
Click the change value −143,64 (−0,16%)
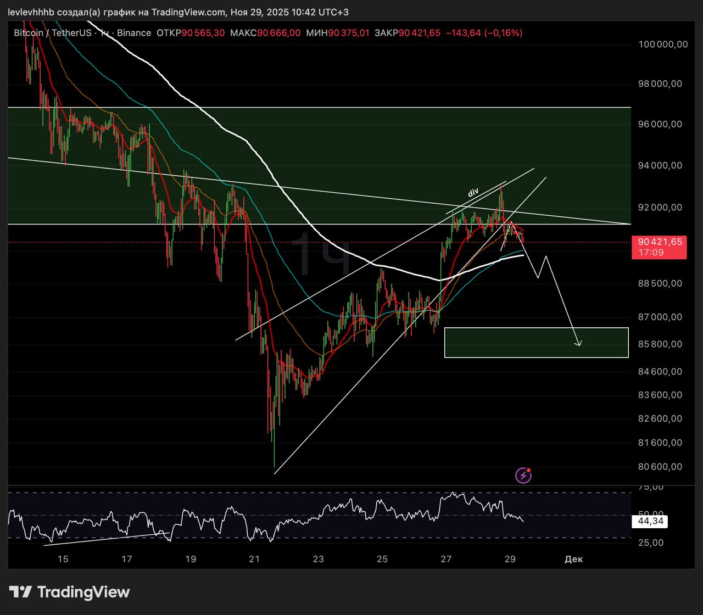click(484, 33)
